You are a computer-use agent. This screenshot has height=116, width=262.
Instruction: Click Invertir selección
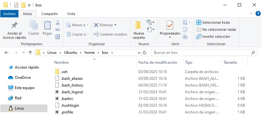pos(213,37)
